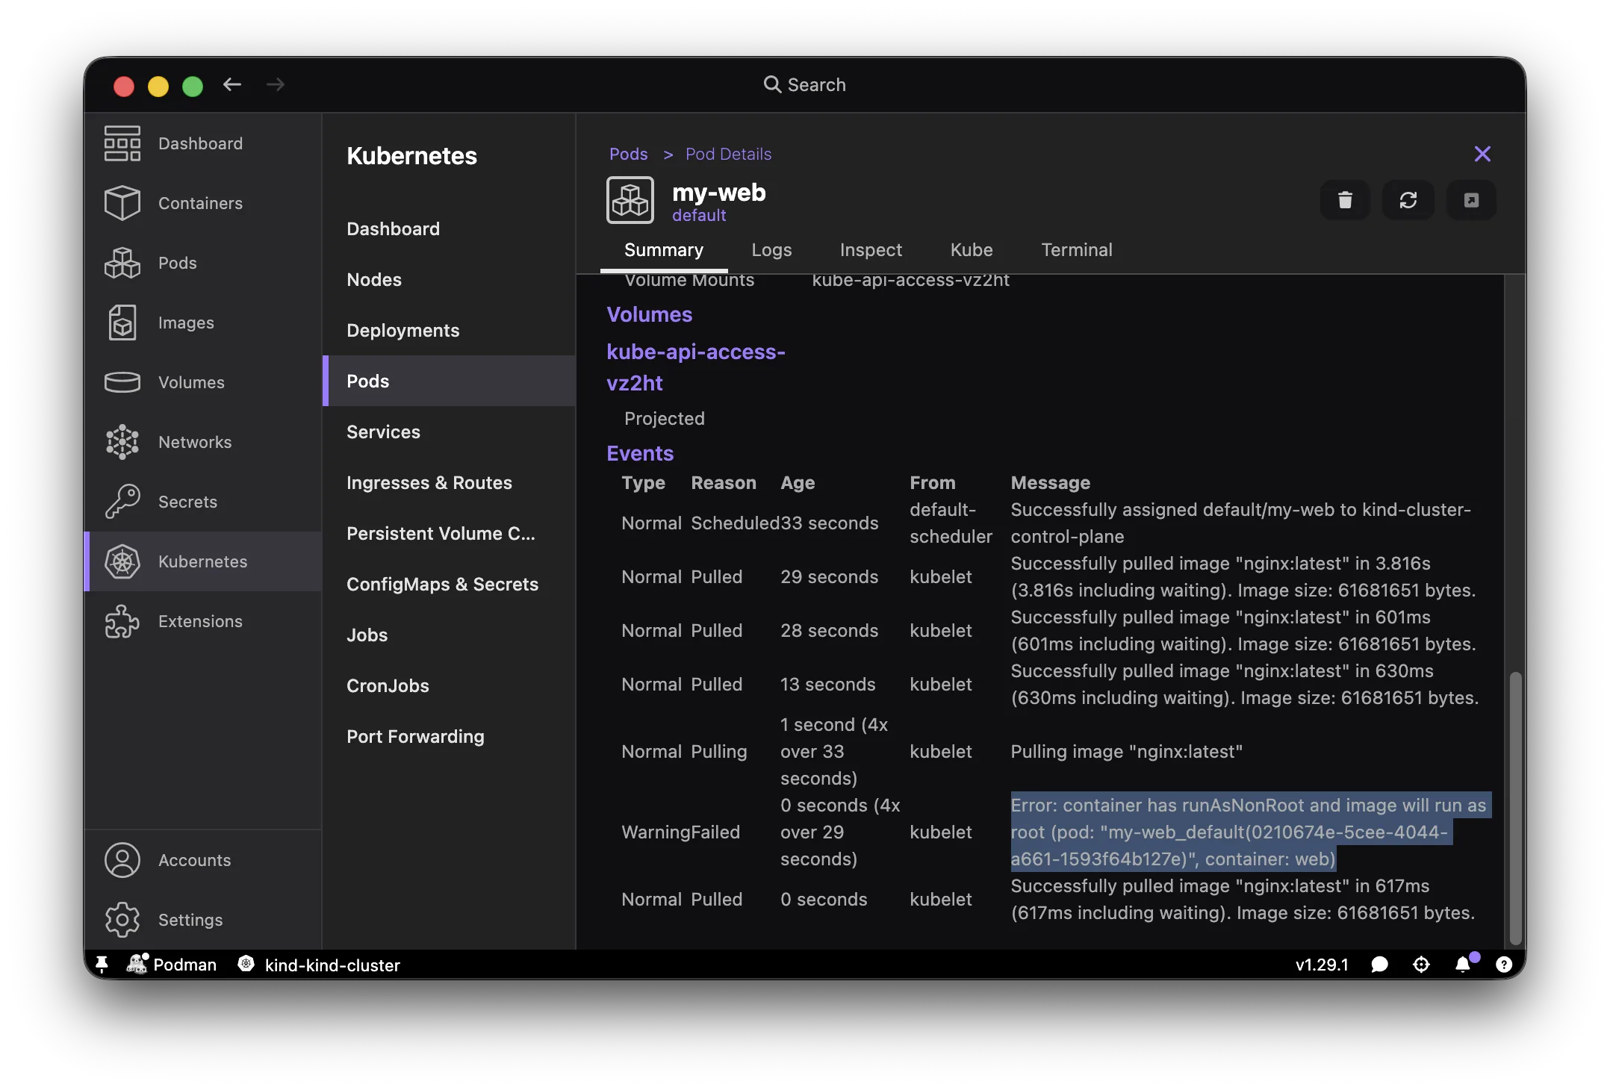Open the Secrets key icon

[122, 502]
